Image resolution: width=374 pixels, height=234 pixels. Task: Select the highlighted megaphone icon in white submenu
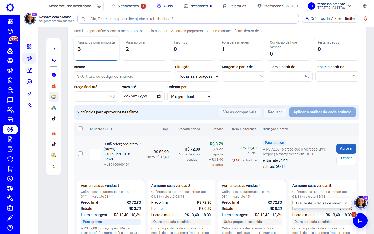[x=29, y=58]
